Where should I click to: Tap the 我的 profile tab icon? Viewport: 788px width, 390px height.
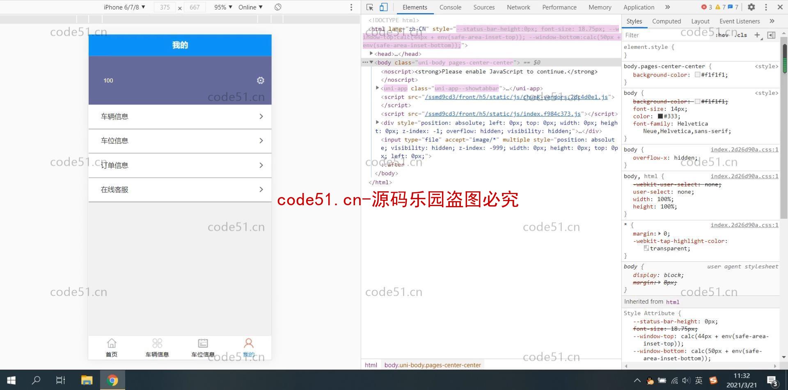click(249, 343)
